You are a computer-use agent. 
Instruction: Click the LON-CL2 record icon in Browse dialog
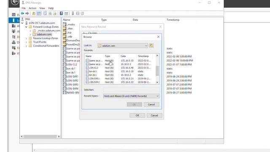(87, 68)
